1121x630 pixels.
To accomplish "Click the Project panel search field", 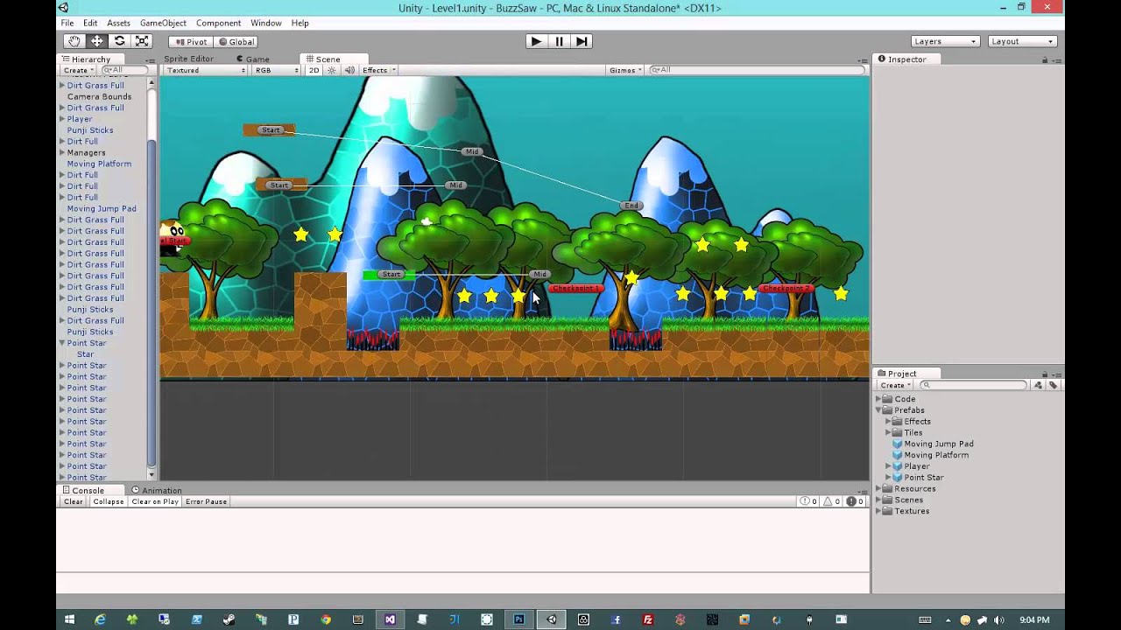I will click(x=972, y=384).
